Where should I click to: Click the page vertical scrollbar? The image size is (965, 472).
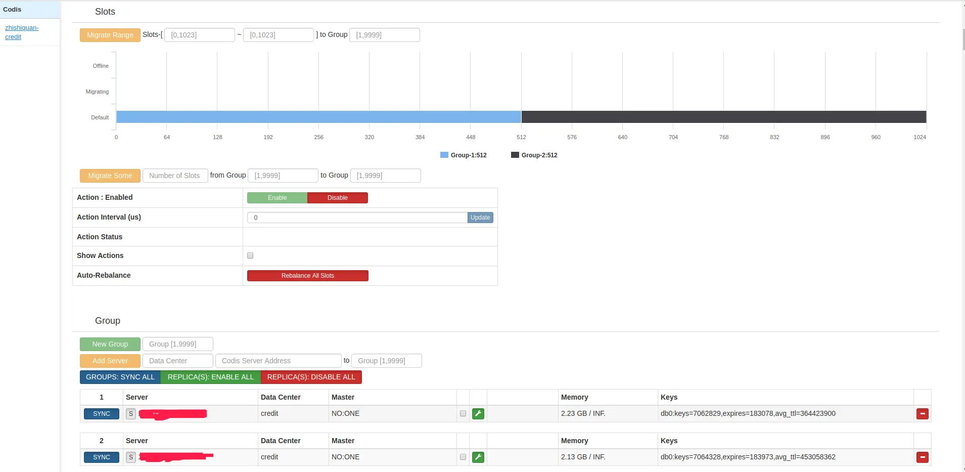963,39
